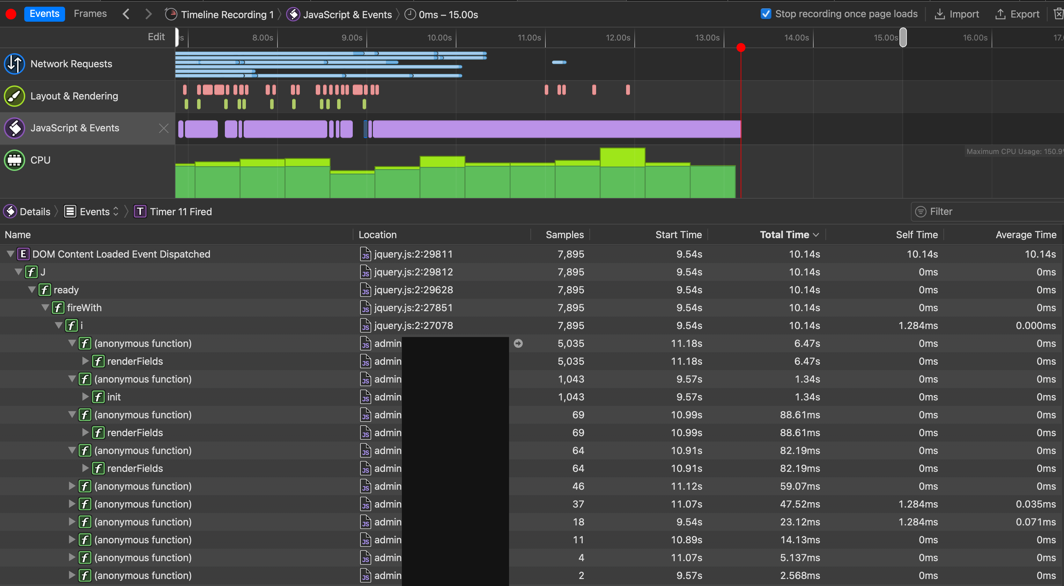Viewport: 1064px width, 586px height.
Task: Sort by Start Time column header
Action: tap(678, 235)
